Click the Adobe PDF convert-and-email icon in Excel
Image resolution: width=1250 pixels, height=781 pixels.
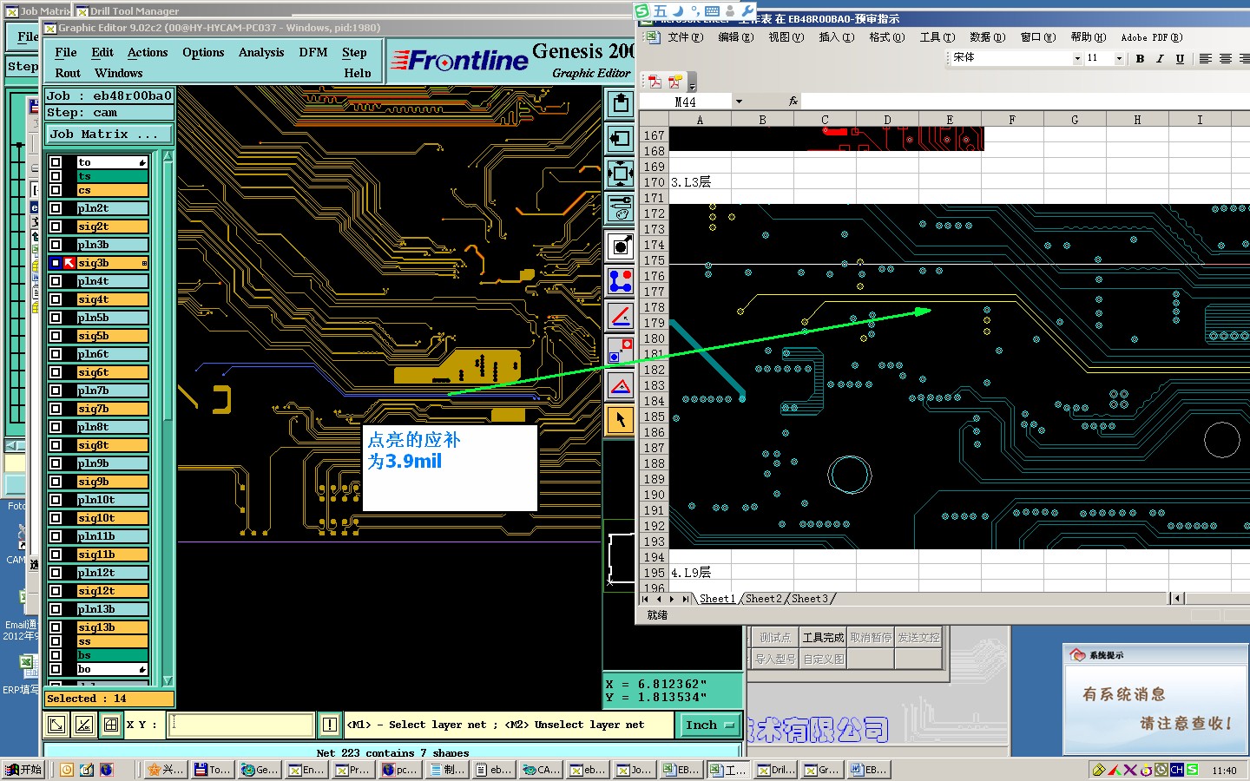point(674,82)
